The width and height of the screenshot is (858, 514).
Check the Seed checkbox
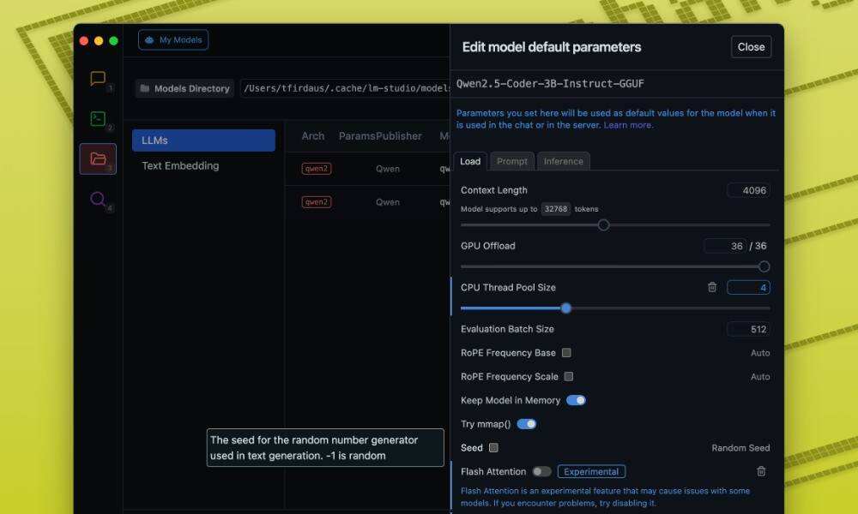coord(493,448)
